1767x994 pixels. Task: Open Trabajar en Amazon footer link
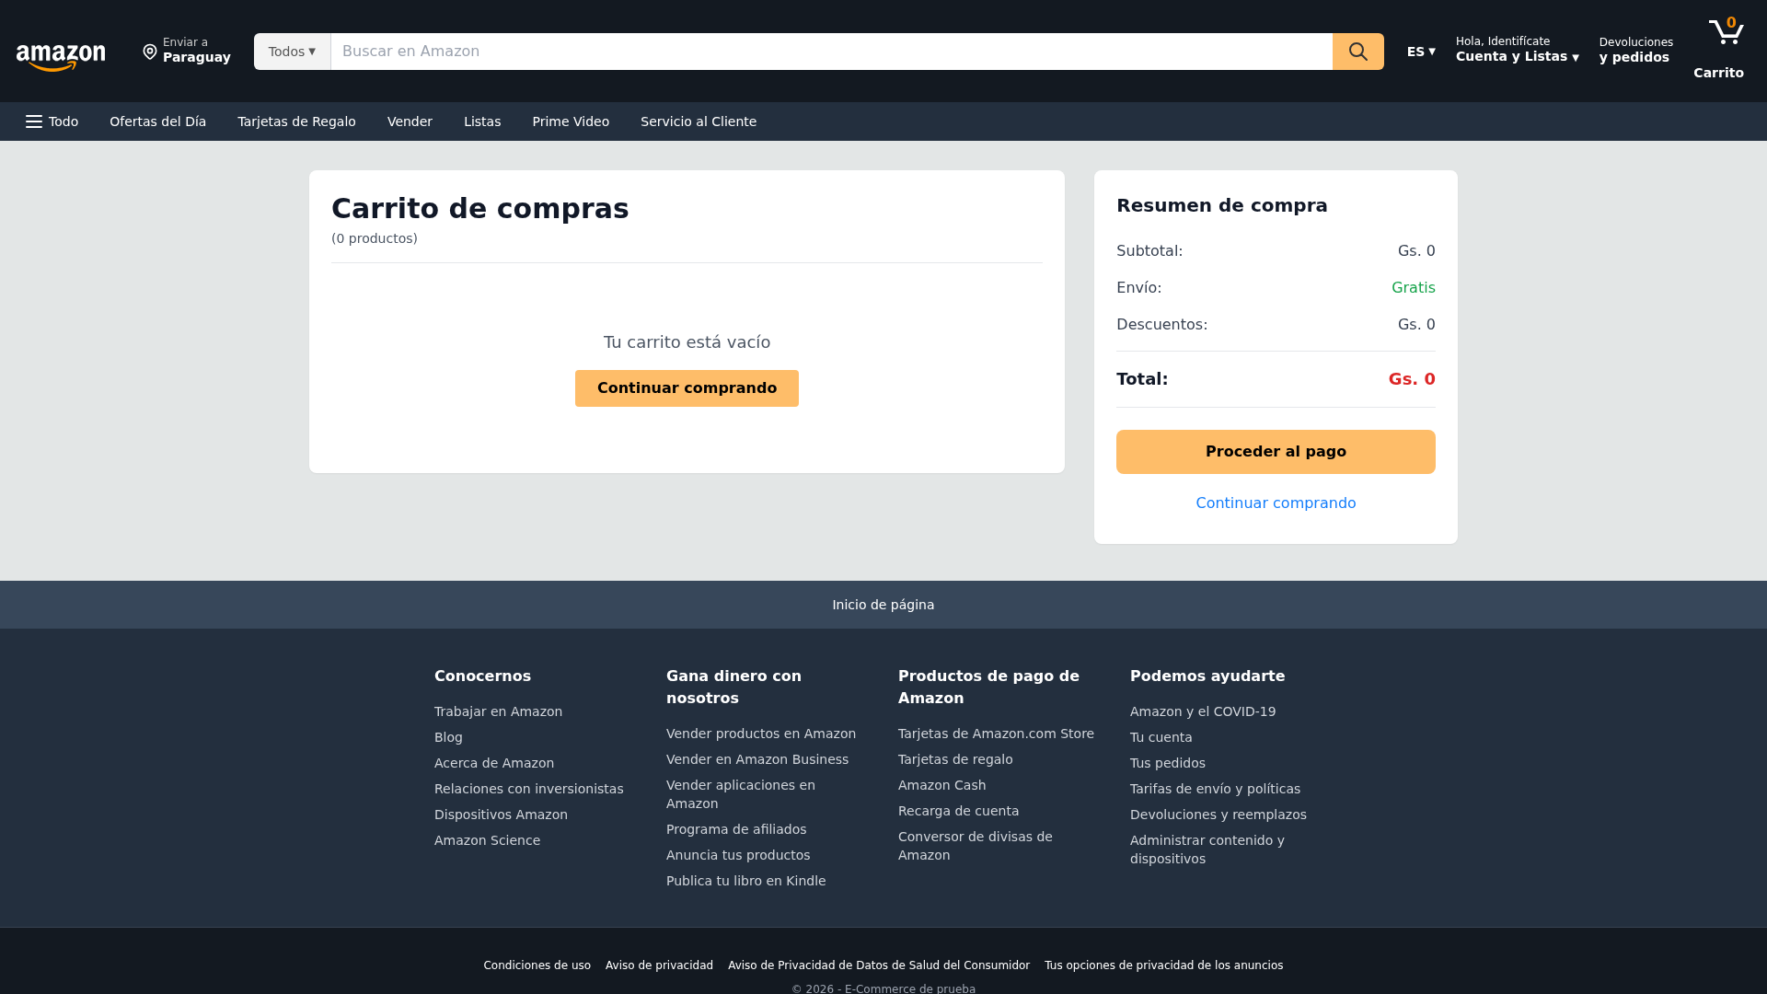point(498,711)
